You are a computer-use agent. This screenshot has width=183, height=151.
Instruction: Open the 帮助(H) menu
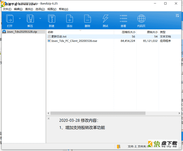(x=64, y=9)
